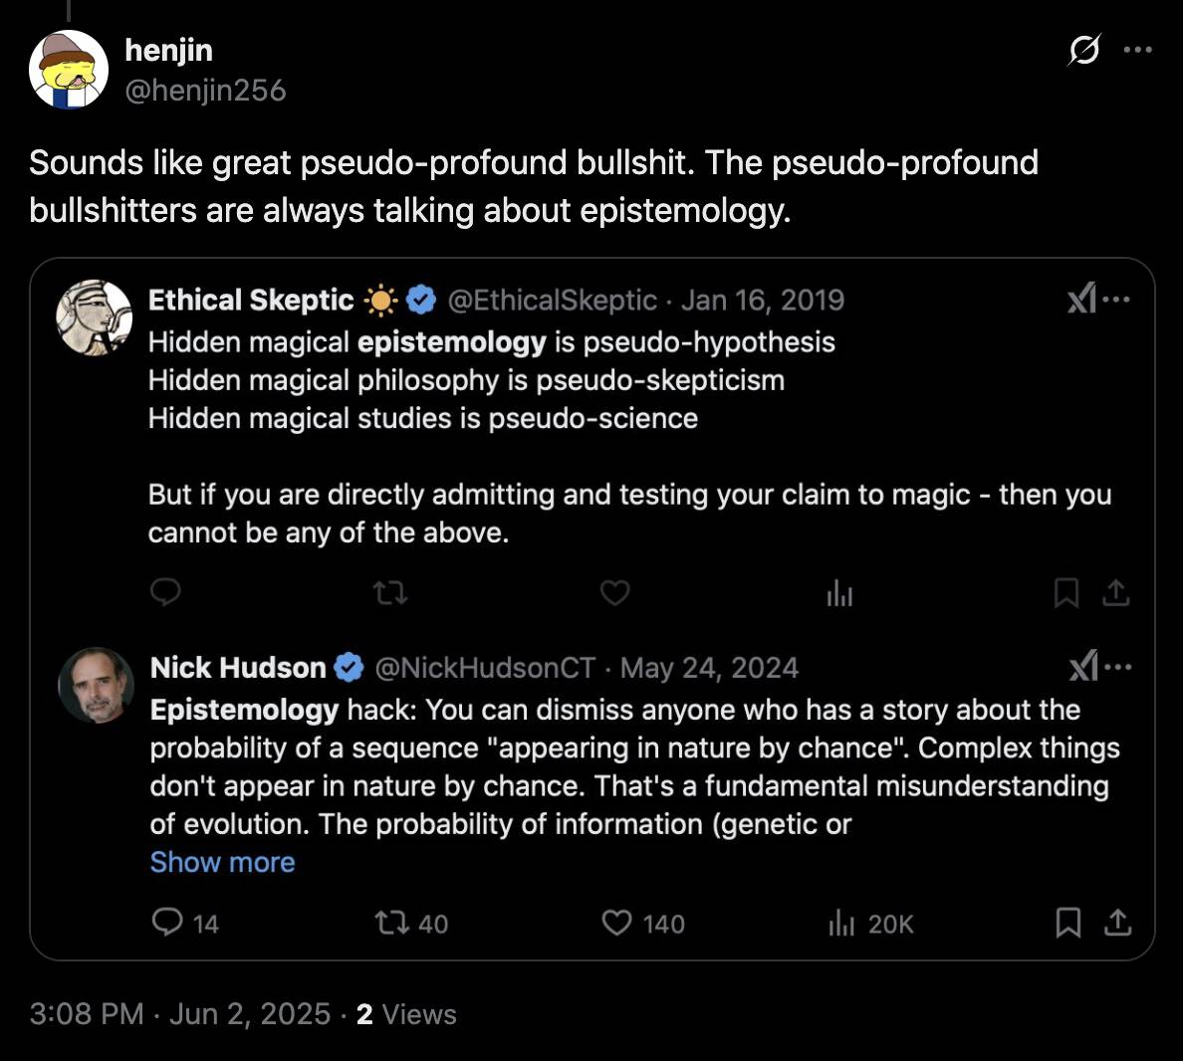Open henjin's profile avatar
This screenshot has height=1061, width=1183.
69,70
